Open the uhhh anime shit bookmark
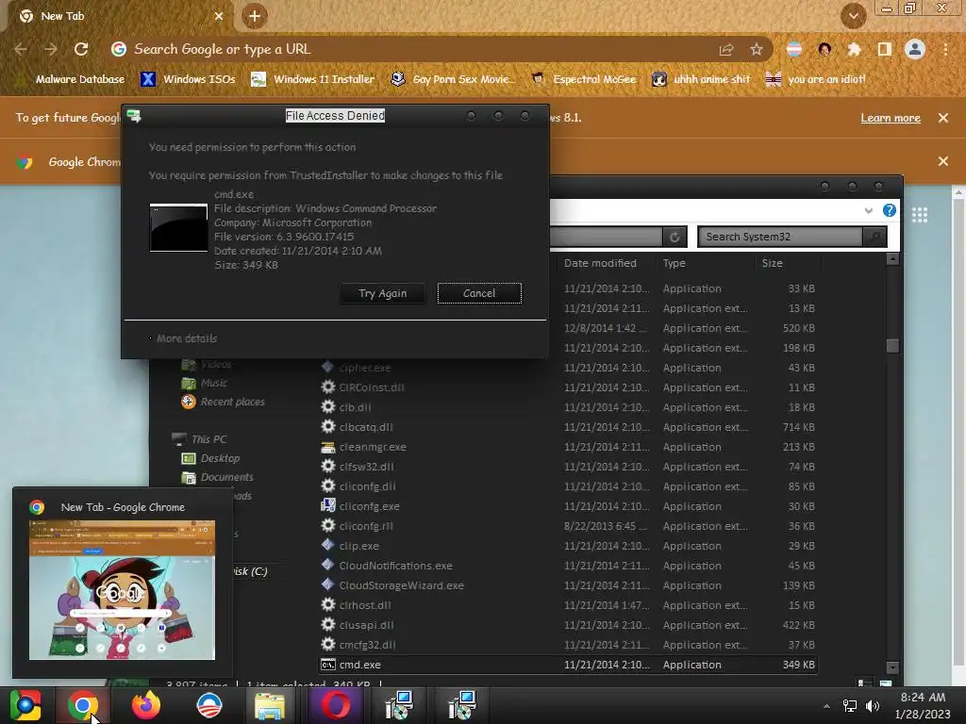This screenshot has height=724, width=966. pyautogui.click(x=701, y=79)
